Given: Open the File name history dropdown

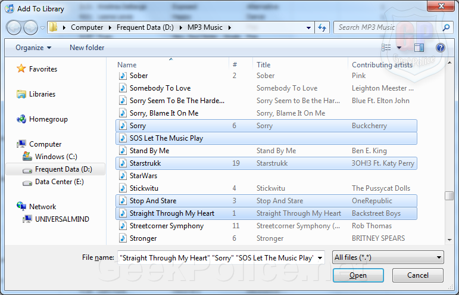Looking at the screenshot, I should click(x=320, y=258).
